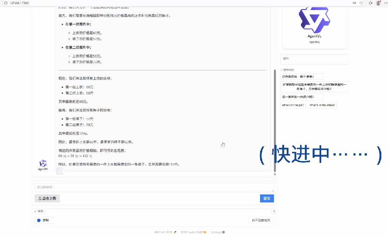The height and width of the screenshot is (237, 388).
Task: Click the copy icon below the chat response
Action: (x=60, y=171)
